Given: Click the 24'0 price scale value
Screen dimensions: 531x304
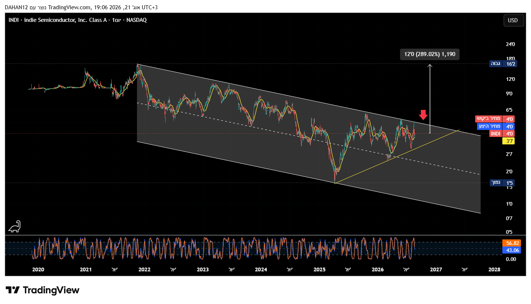Looking at the screenshot, I should point(511,45).
